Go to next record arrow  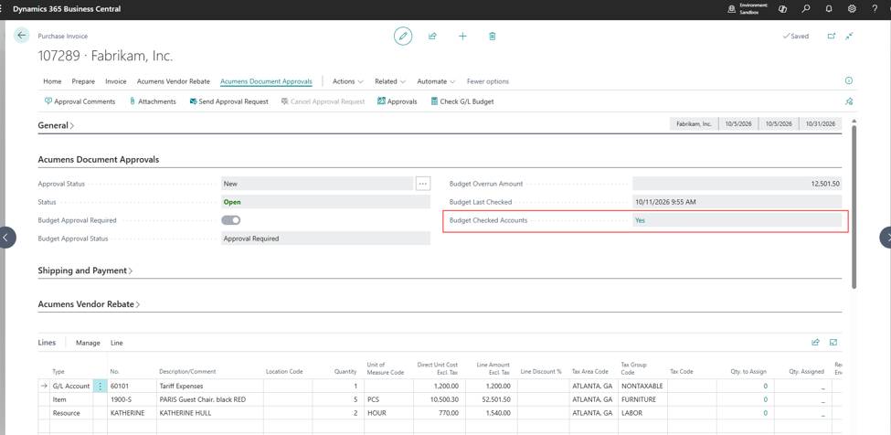click(x=886, y=238)
